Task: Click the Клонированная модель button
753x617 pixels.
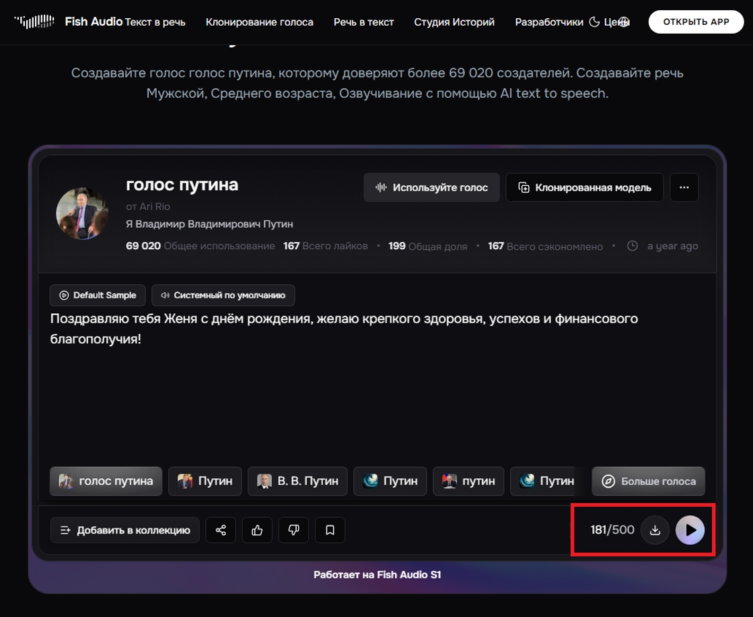Action: click(x=585, y=187)
